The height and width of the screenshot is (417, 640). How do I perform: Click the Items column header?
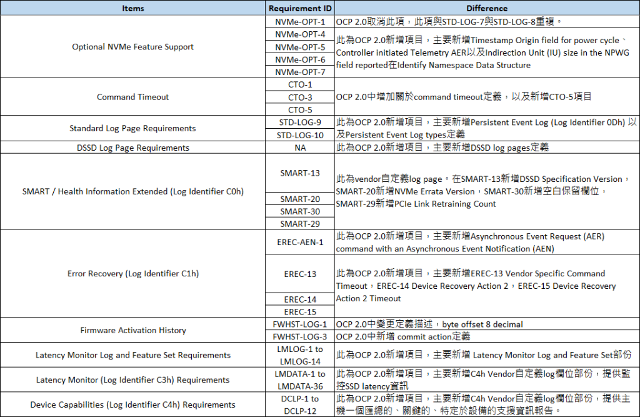click(132, 8)
